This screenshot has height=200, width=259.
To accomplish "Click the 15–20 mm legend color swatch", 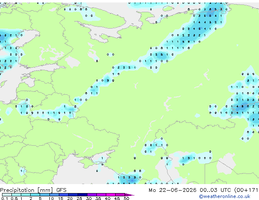I will [x=63, y=195].
